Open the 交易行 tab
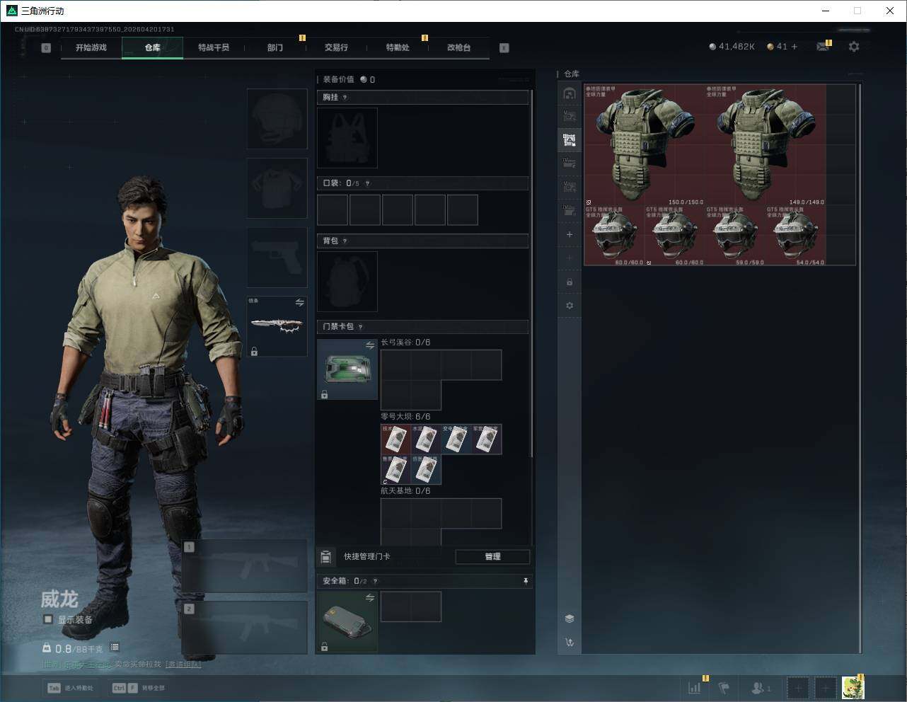907x702 pixels. tap(336, 47)
